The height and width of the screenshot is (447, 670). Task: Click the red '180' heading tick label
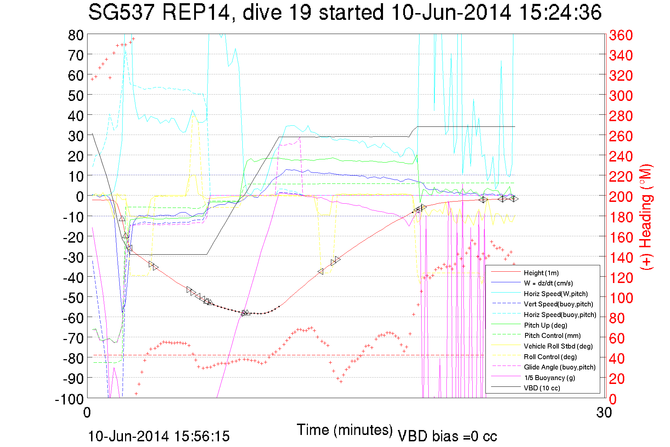[x=621, y=217]
